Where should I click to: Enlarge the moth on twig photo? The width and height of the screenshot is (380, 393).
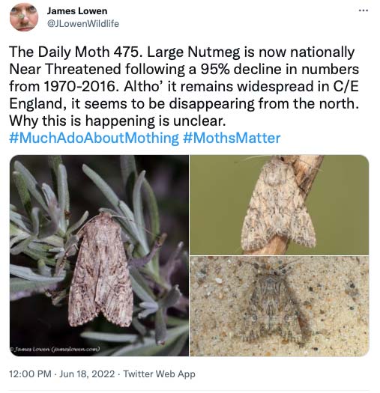[280, 205]
